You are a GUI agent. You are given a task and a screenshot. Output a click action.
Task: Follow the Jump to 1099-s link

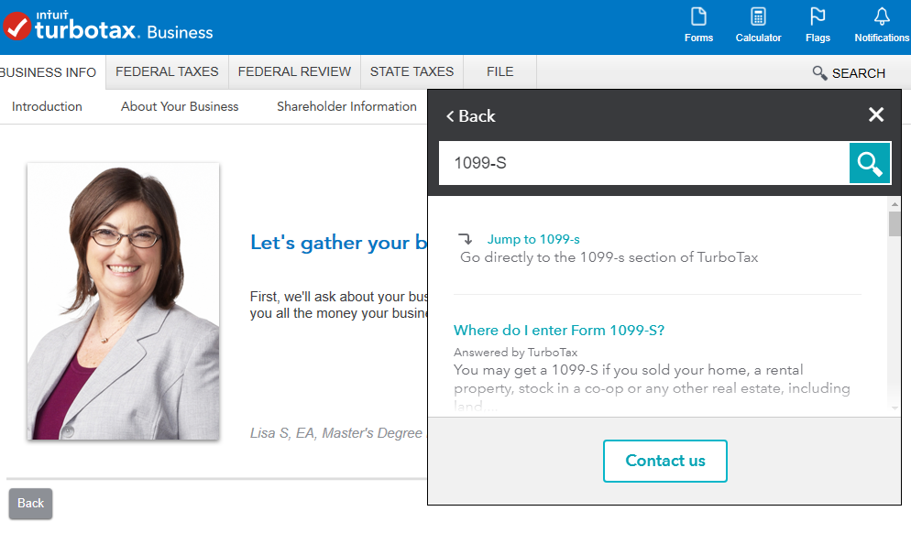[533, 239]
